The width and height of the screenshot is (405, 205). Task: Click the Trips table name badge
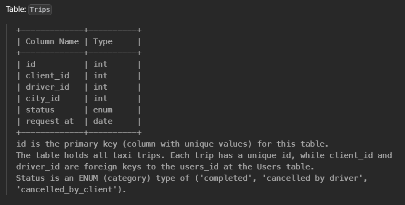pos(40,10)
